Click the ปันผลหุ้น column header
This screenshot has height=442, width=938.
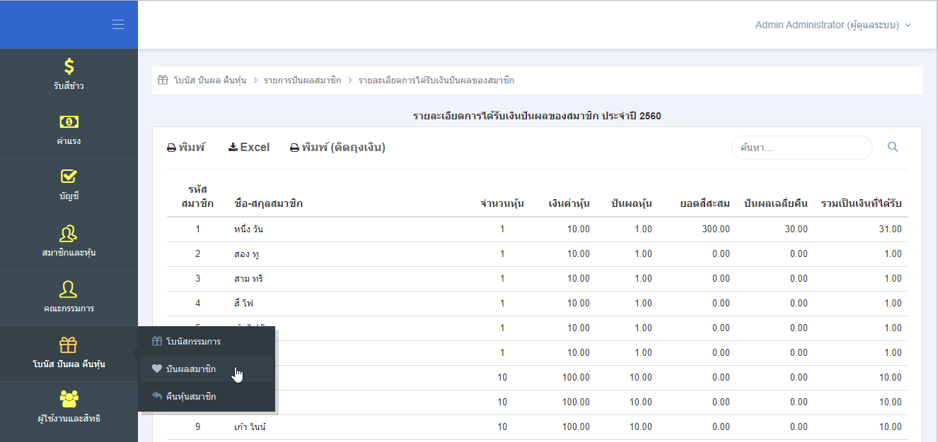(632, 204)
